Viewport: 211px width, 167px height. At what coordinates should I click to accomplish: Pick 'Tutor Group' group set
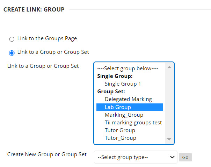120,130
